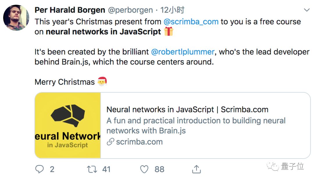Open the 12小时 tweet timestamp

pyautogui.click(x=172, y=10)
